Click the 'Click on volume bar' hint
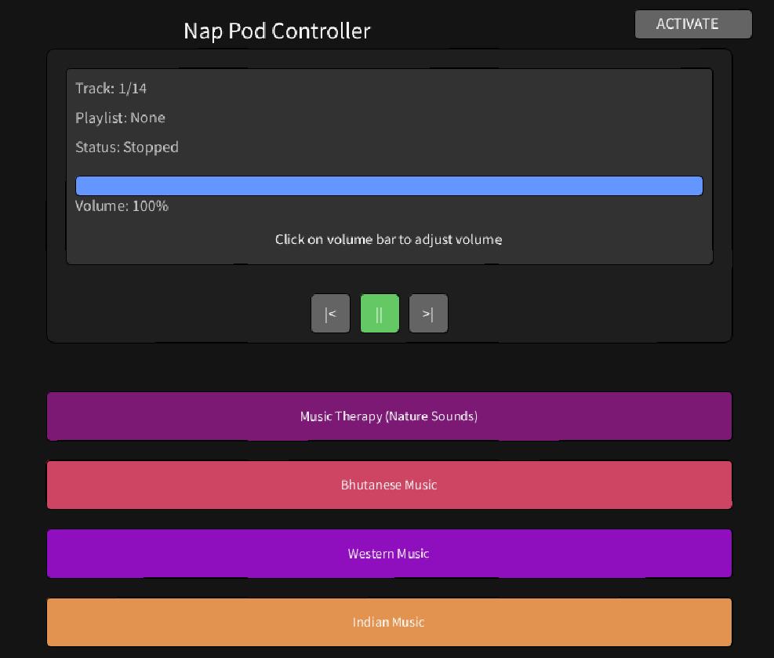The image size is (774, 658). (388, 239)
